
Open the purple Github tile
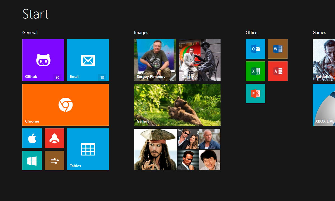(43, 60)
